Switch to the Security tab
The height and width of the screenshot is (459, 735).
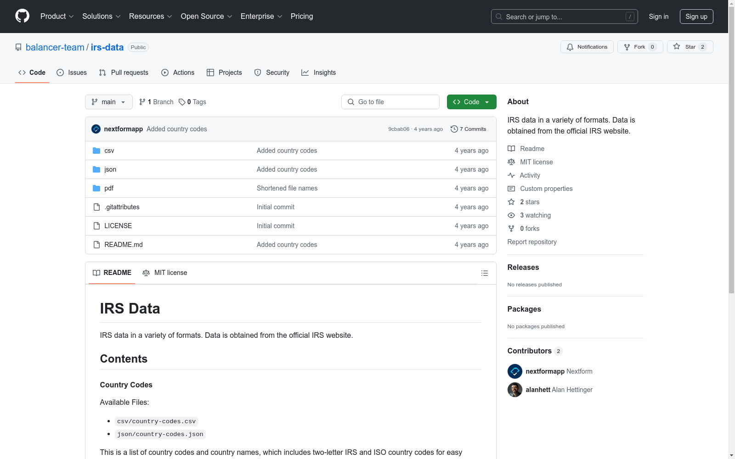click(x=272, y=73)
